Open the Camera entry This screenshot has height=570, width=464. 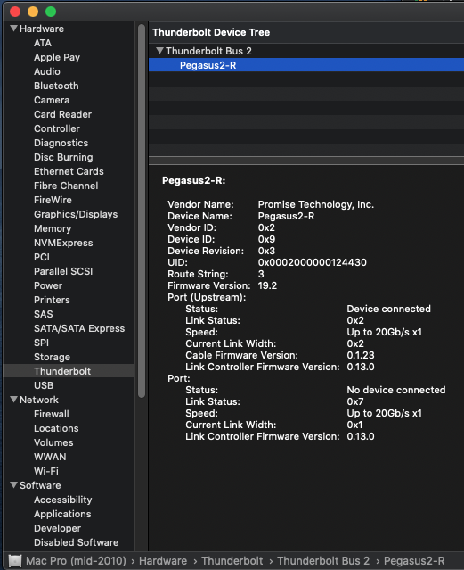pos(52,100)
